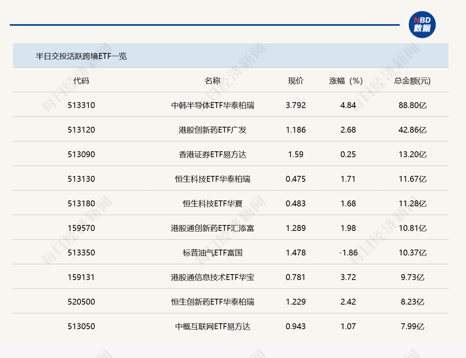Image resolution: width=466 pixels, height=358 pixels.
Task: Click price value 1.229
Action: tap(296, 302)
